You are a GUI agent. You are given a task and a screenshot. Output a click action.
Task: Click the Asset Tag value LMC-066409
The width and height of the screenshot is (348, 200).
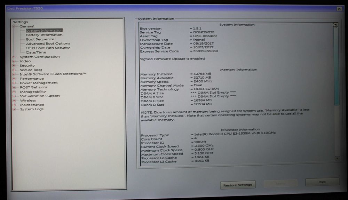point(205,36)
